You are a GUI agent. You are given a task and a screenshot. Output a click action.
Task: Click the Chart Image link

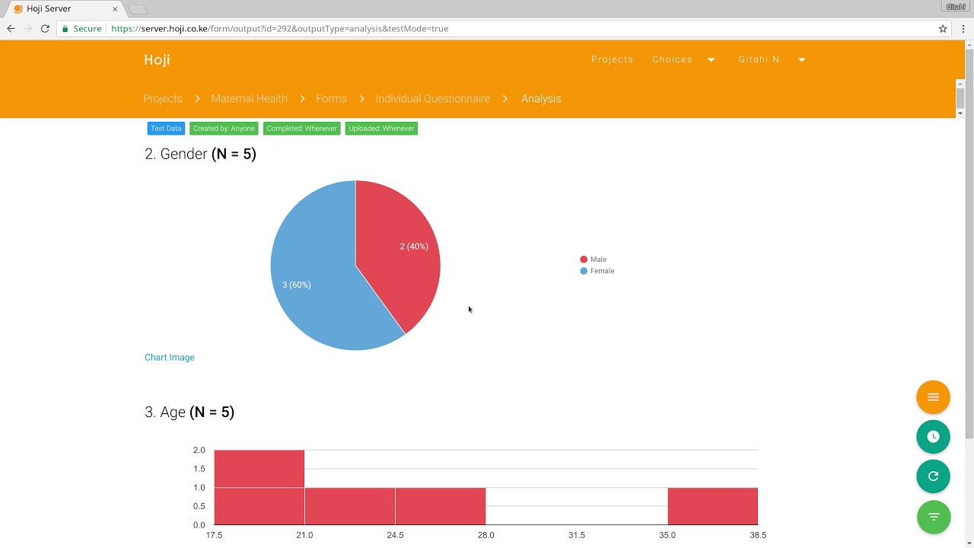(x=170, y=358)
